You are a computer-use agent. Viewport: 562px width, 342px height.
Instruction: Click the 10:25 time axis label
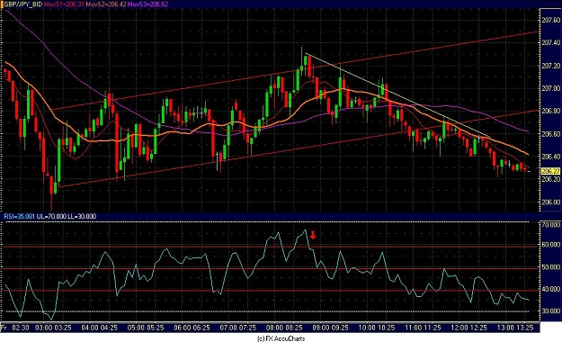tap(387, 328)
